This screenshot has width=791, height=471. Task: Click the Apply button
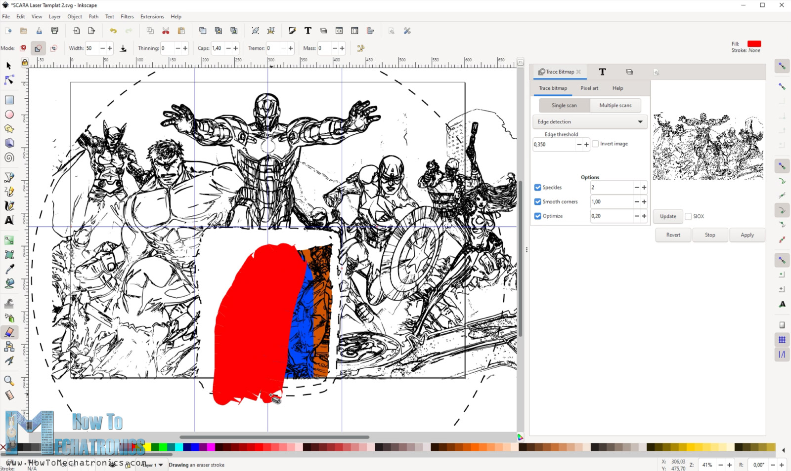point(747,235)
